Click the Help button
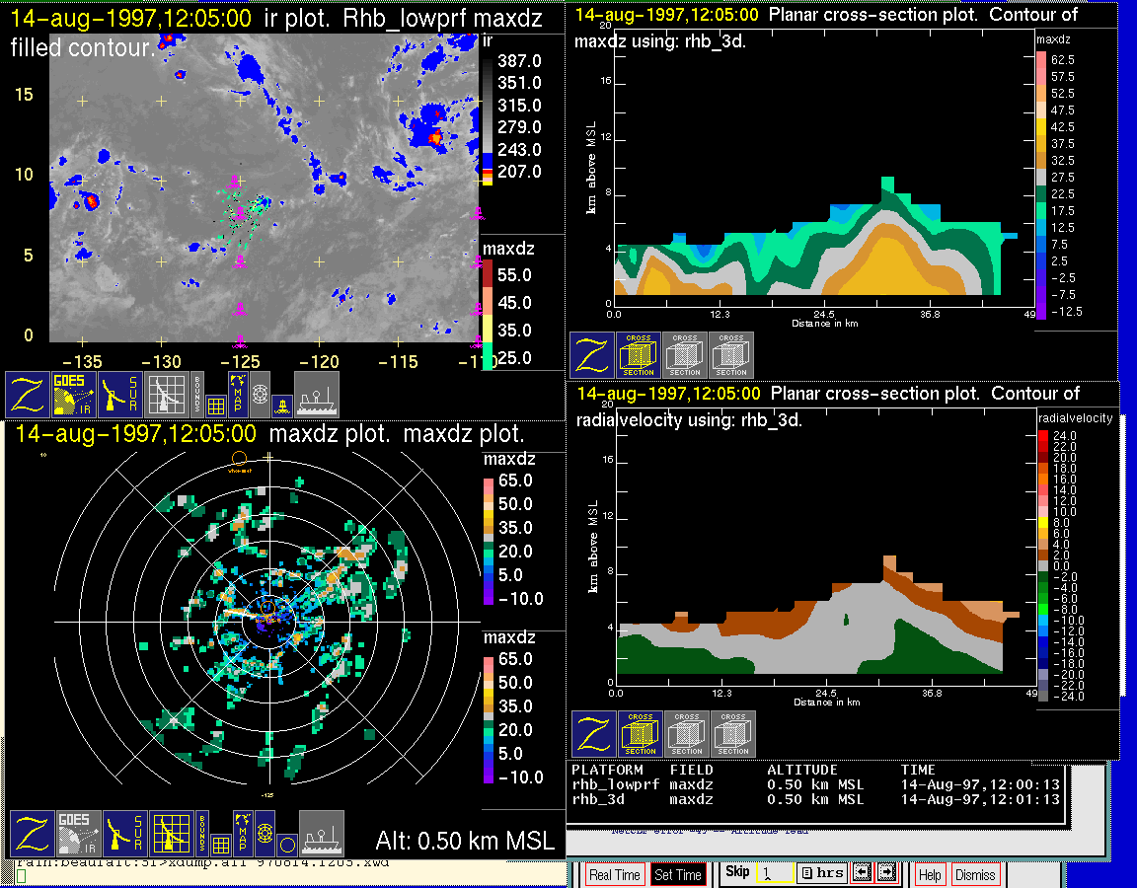 (930, 875)
